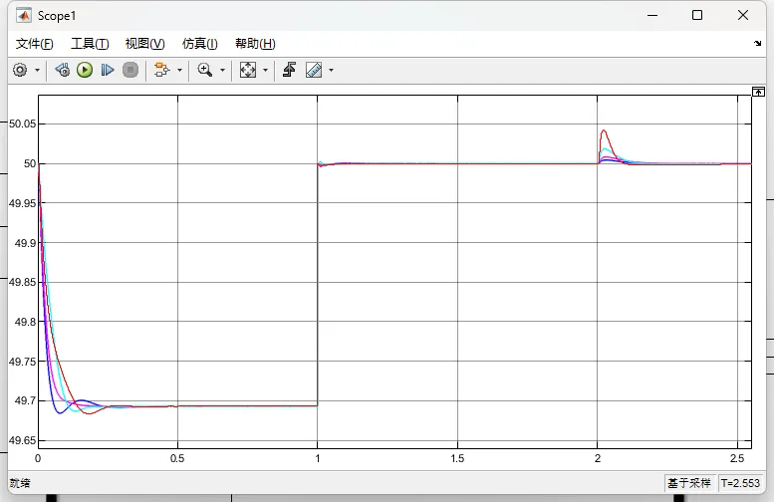Maximize the Scope1 window
Screen dimensions: 774x502
tap(697, 15)
